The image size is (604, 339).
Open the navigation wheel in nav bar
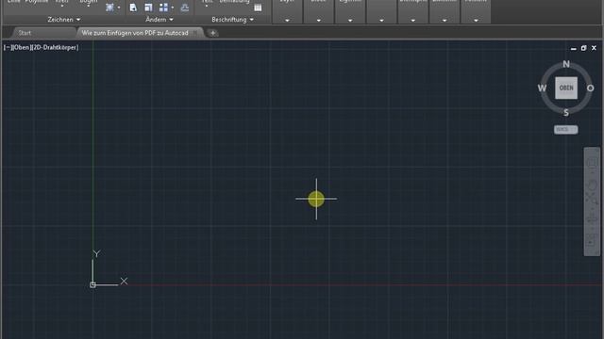click(x=592, y=163)
